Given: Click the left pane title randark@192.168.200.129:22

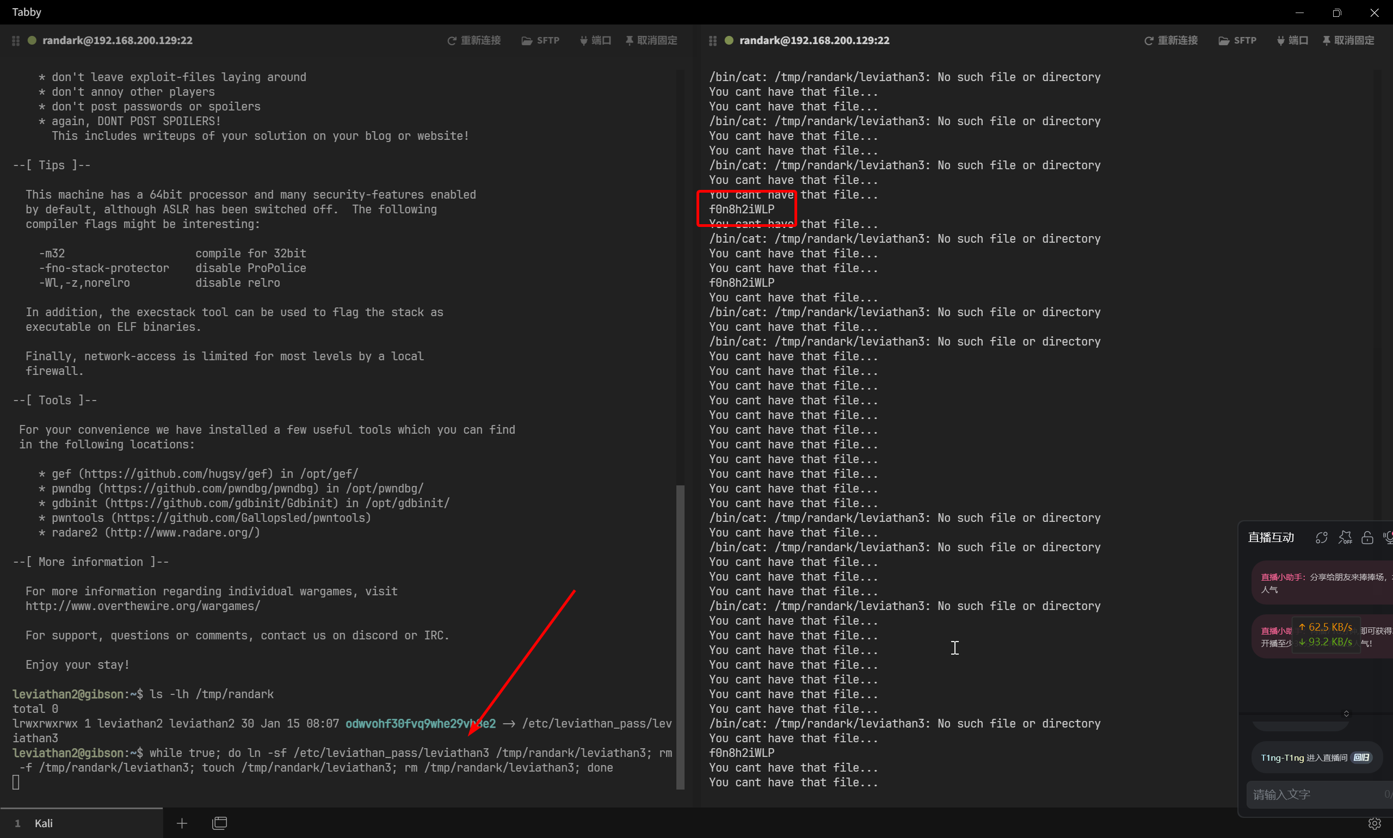Looking at the screenshot, I should 118,41.
